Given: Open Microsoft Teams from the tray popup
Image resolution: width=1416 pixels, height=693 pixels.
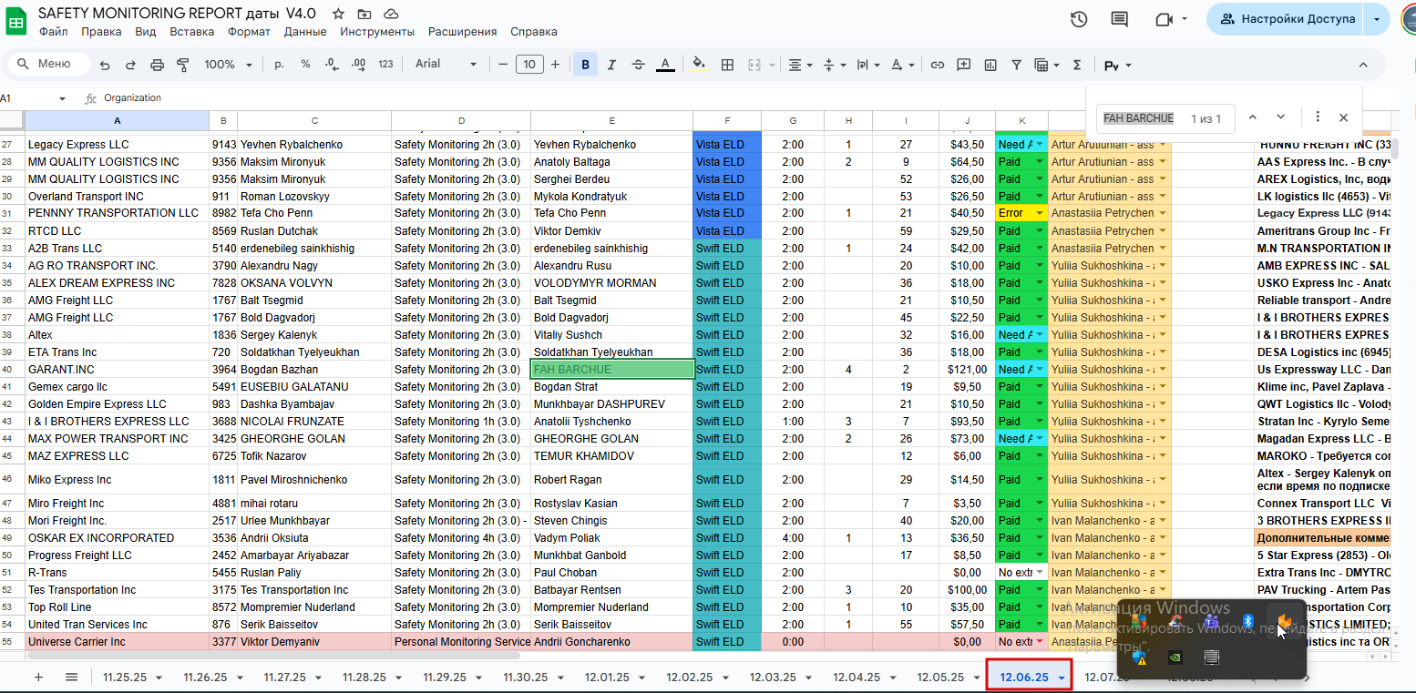Looking at the screenshot, I should click(x=1211, y=621).
